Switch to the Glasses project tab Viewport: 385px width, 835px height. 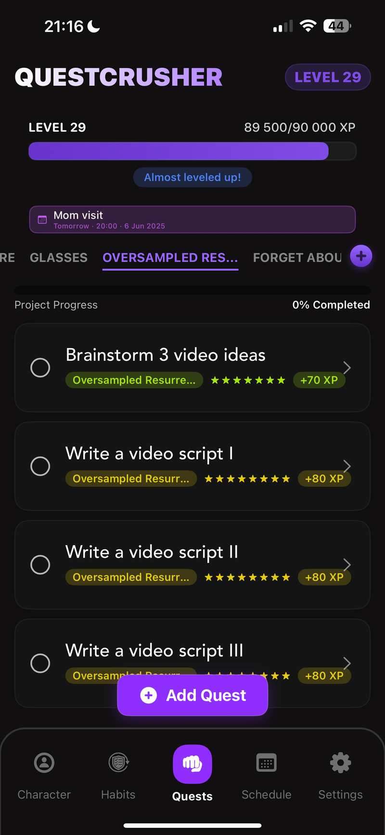coord(59,258)
